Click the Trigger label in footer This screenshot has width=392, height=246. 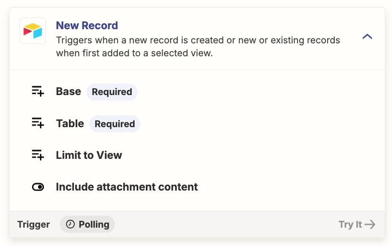coord(33,224)
